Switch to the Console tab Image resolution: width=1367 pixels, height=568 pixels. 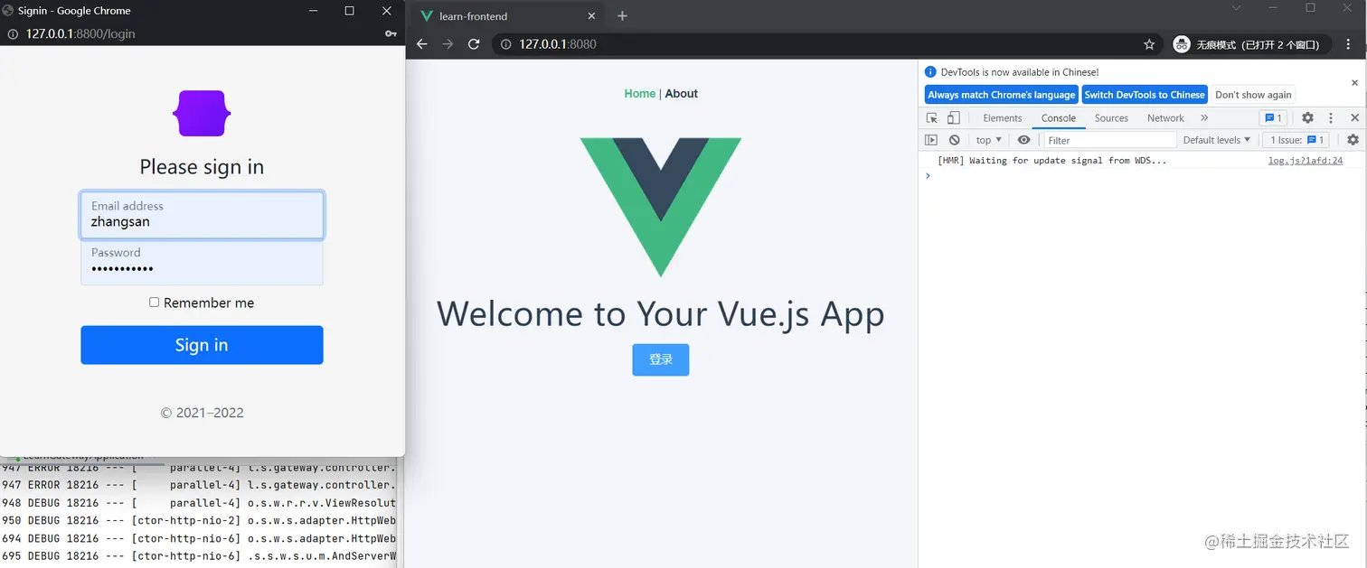1059,118
